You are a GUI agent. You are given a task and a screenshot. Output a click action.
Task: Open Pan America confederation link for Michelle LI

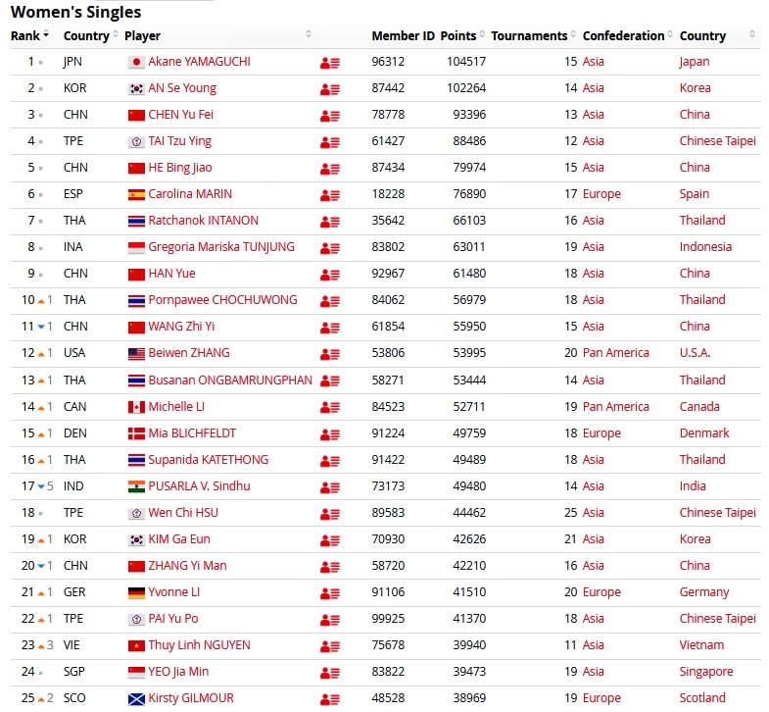point(615,407)
